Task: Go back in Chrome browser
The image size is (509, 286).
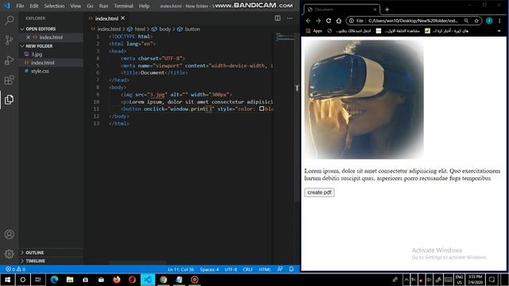Action: click(308, 21)
